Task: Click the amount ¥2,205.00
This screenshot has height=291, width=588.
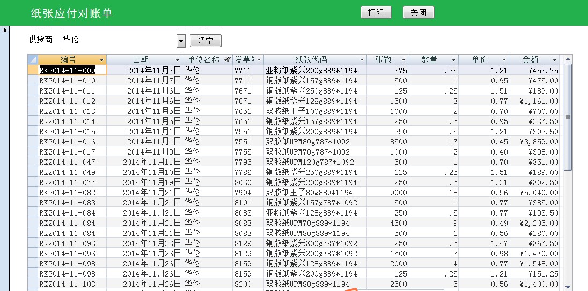Action: [x=534, y=223]
